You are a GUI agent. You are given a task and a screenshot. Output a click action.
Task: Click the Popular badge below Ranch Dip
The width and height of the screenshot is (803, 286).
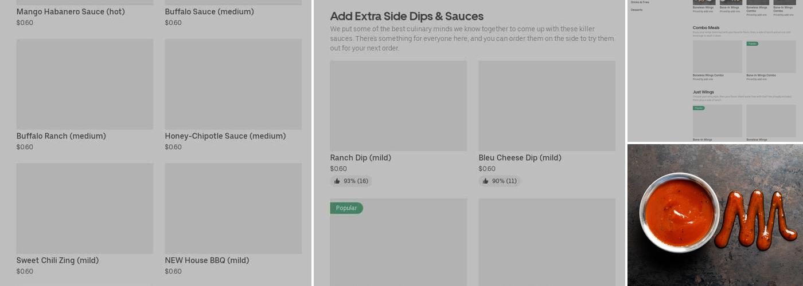pos(346,208)
